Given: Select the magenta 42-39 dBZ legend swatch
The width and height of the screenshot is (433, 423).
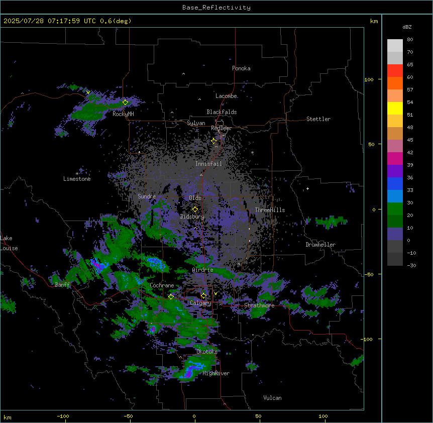Looking at the screenshot, I should click(395, 158).
